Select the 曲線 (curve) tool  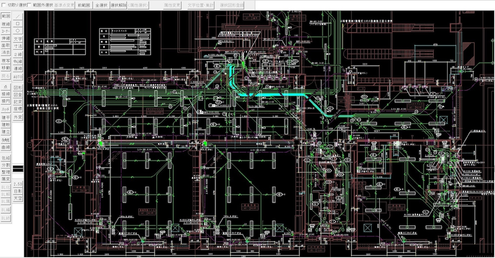click(x=6, y=148)
